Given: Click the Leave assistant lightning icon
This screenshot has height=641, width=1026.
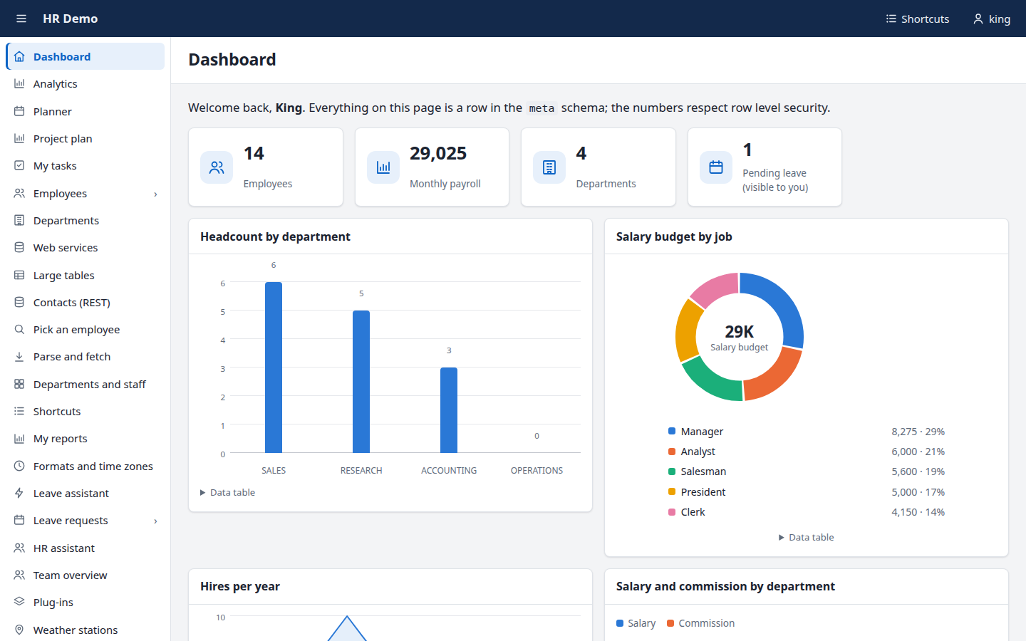Looking at the screenshot, I should coord(19,493).
